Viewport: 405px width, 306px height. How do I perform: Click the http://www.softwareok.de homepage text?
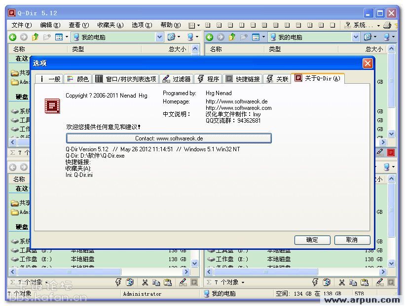click(237, 102)
